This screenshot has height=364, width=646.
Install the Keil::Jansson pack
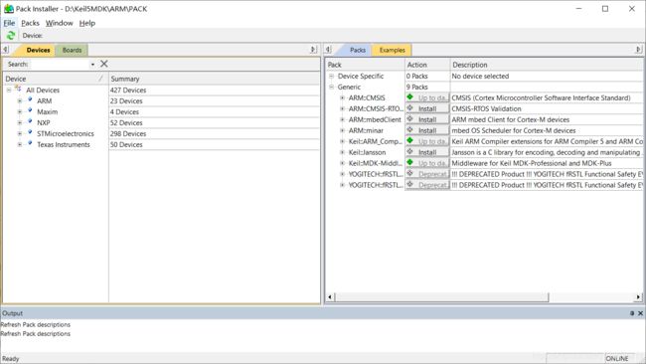(x=427, y=152)
